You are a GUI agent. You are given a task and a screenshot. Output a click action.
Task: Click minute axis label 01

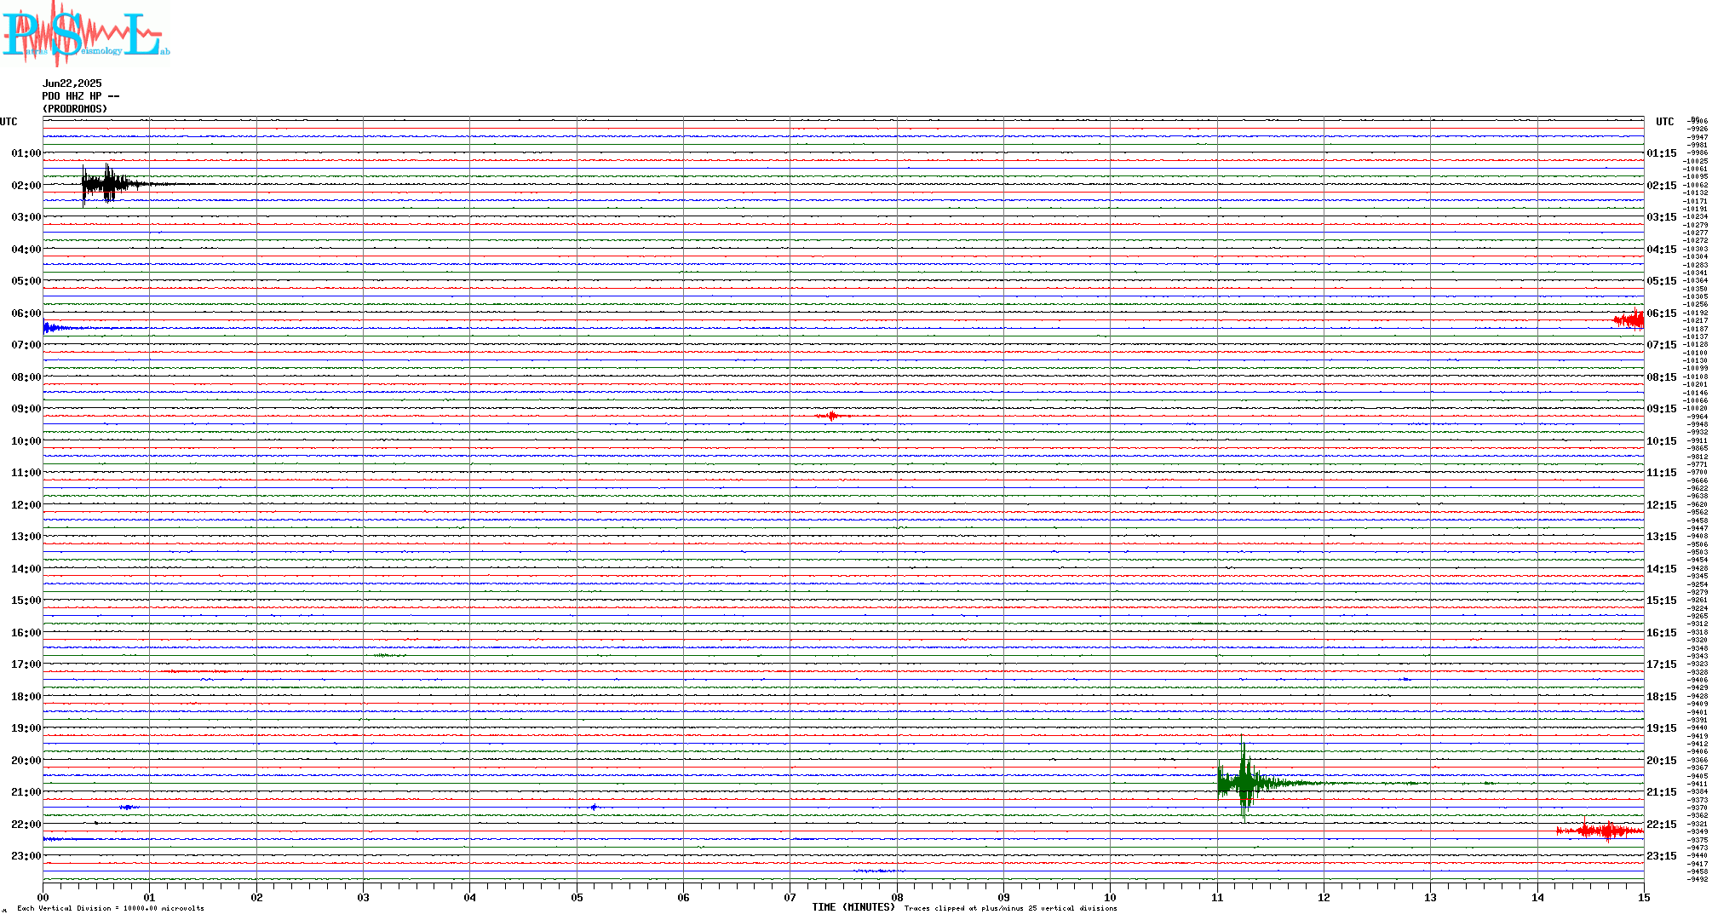click(150, 897)
